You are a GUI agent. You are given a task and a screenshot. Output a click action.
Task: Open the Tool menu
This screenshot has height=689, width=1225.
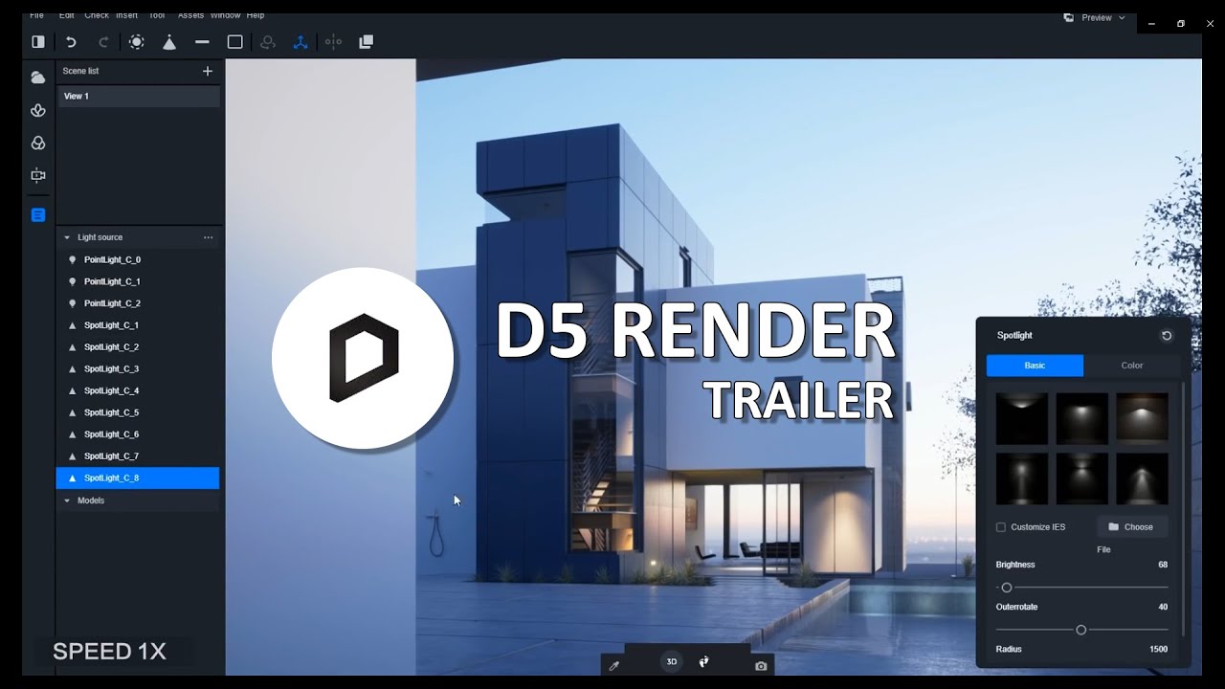(157, 15)
